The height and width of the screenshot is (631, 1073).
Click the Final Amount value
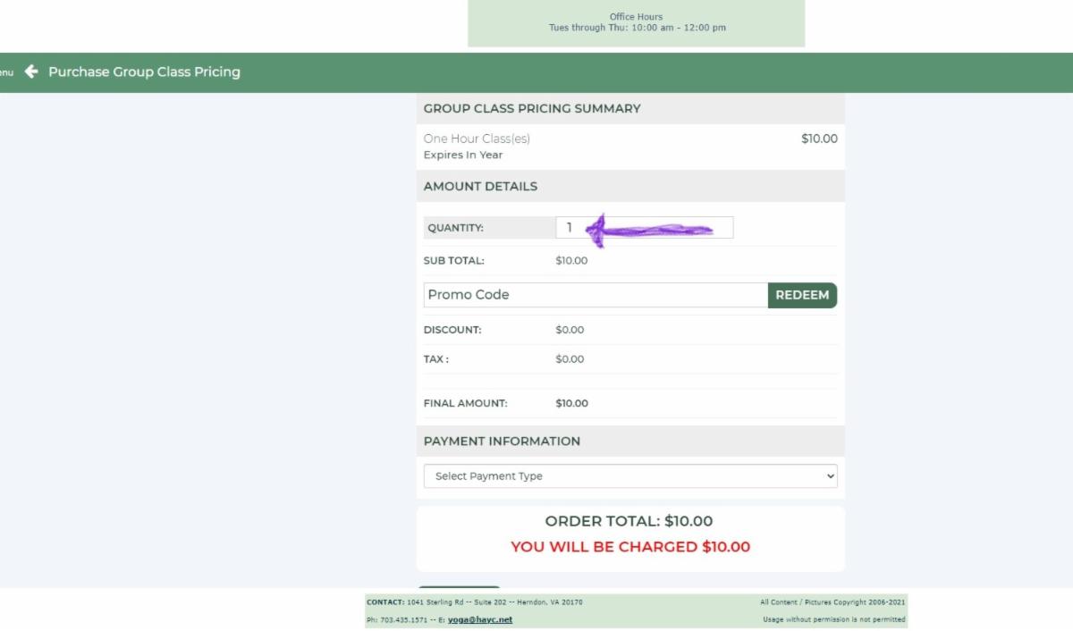[571, 403]
